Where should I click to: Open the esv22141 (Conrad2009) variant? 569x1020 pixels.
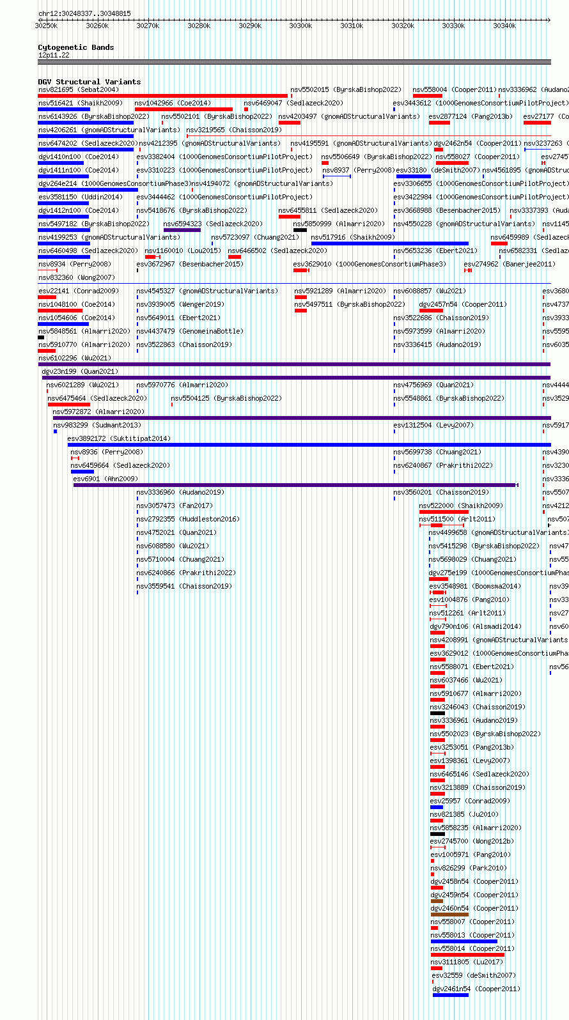point(79,291)
